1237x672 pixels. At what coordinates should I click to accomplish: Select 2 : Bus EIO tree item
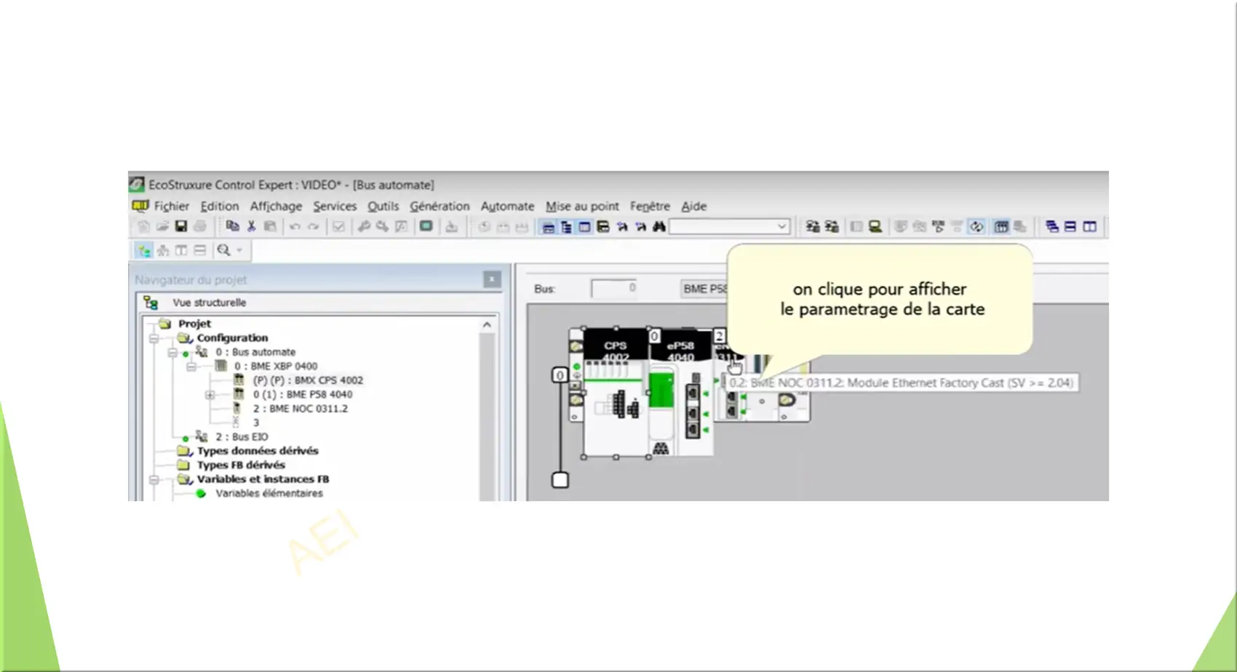(242, 437)
